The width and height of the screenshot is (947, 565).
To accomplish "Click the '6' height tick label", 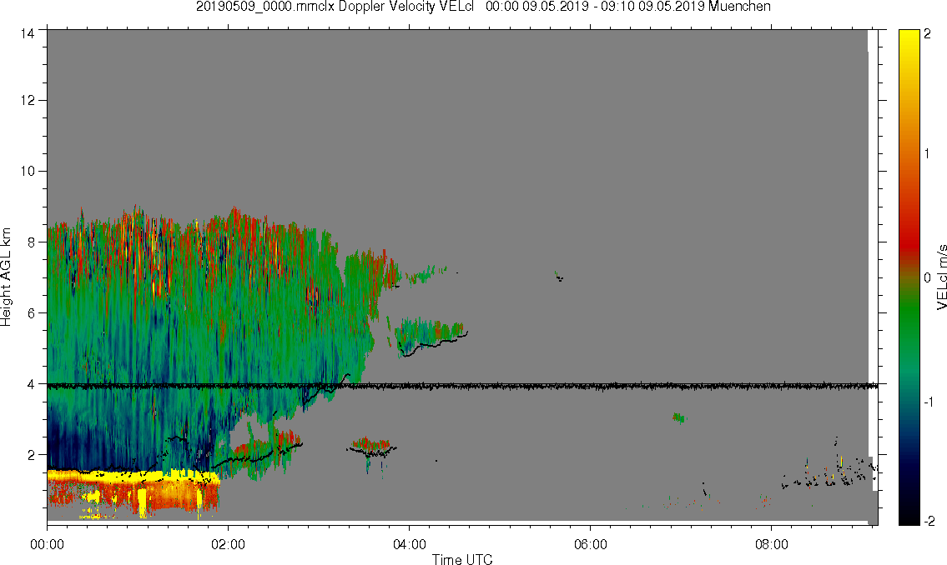I will click(x=31, y=313).
